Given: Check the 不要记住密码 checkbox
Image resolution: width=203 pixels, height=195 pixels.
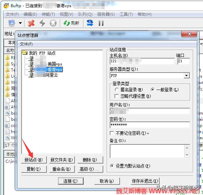Looking at the screenshot, I should coord(112,133).
